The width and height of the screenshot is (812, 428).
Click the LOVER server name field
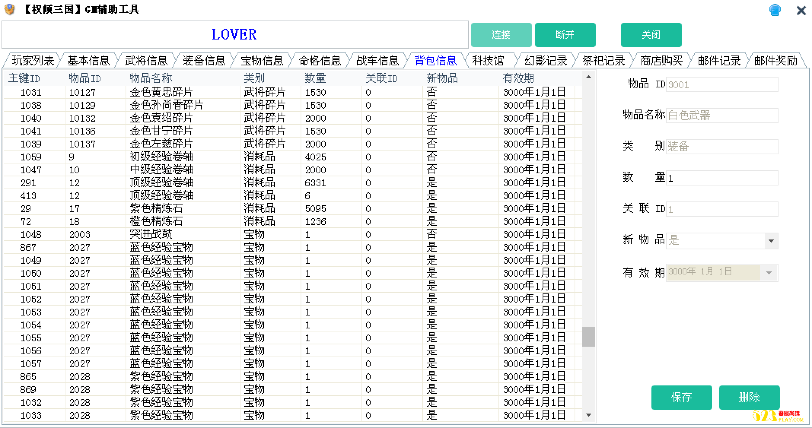pos(235,35)
